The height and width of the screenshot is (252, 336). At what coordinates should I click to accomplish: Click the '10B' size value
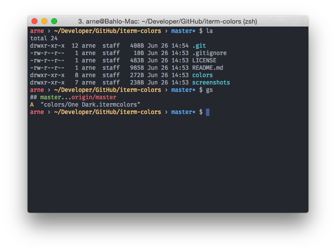(138, 53)
